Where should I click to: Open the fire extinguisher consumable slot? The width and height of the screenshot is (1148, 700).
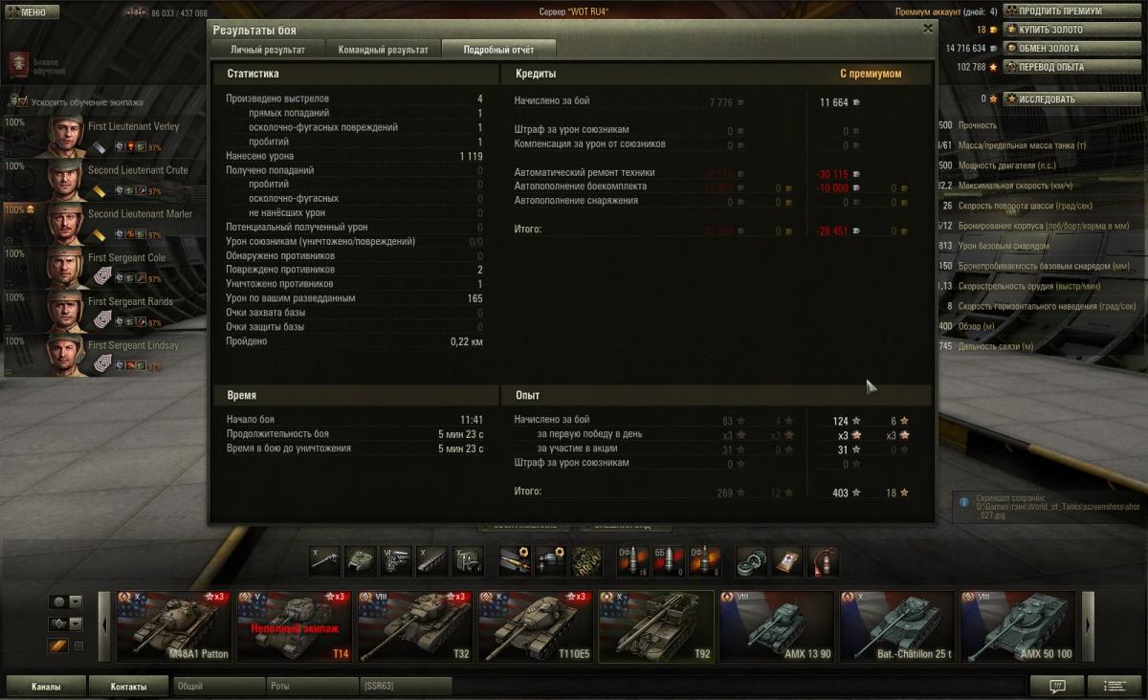[824, 560]
